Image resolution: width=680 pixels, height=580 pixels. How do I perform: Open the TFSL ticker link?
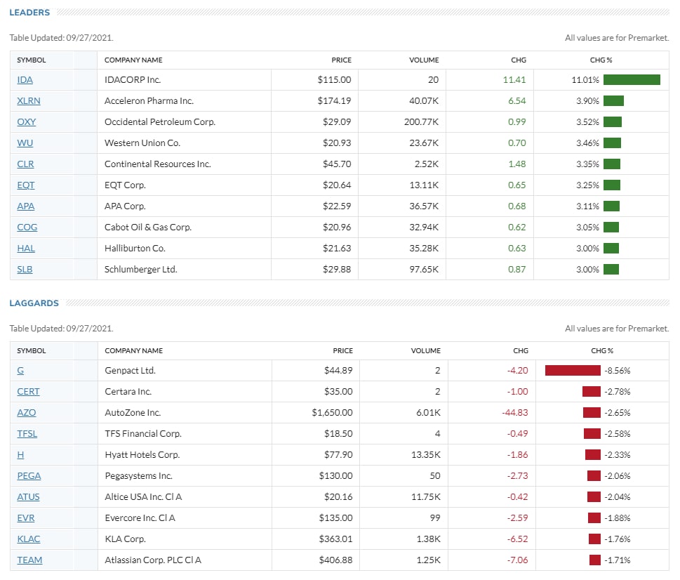(x=27, y=434)
